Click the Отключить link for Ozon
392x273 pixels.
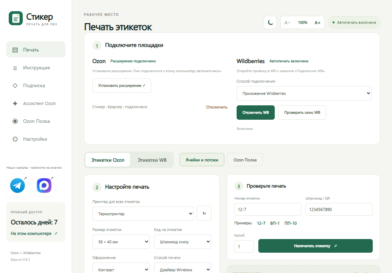pos(217,107)
